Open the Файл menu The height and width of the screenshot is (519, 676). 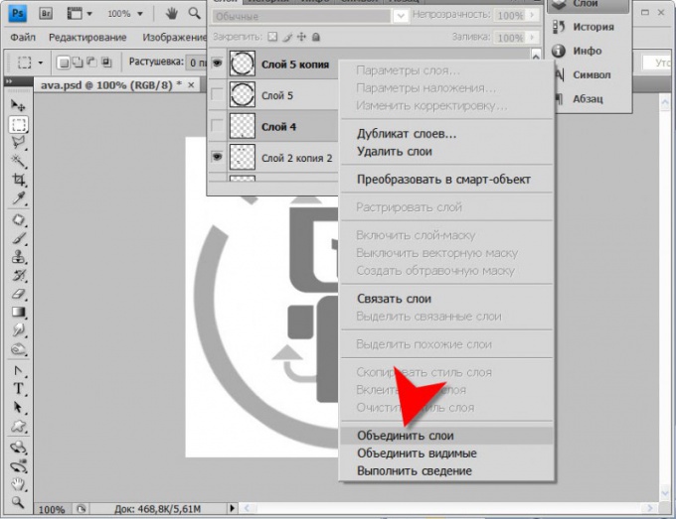point(23,38)
